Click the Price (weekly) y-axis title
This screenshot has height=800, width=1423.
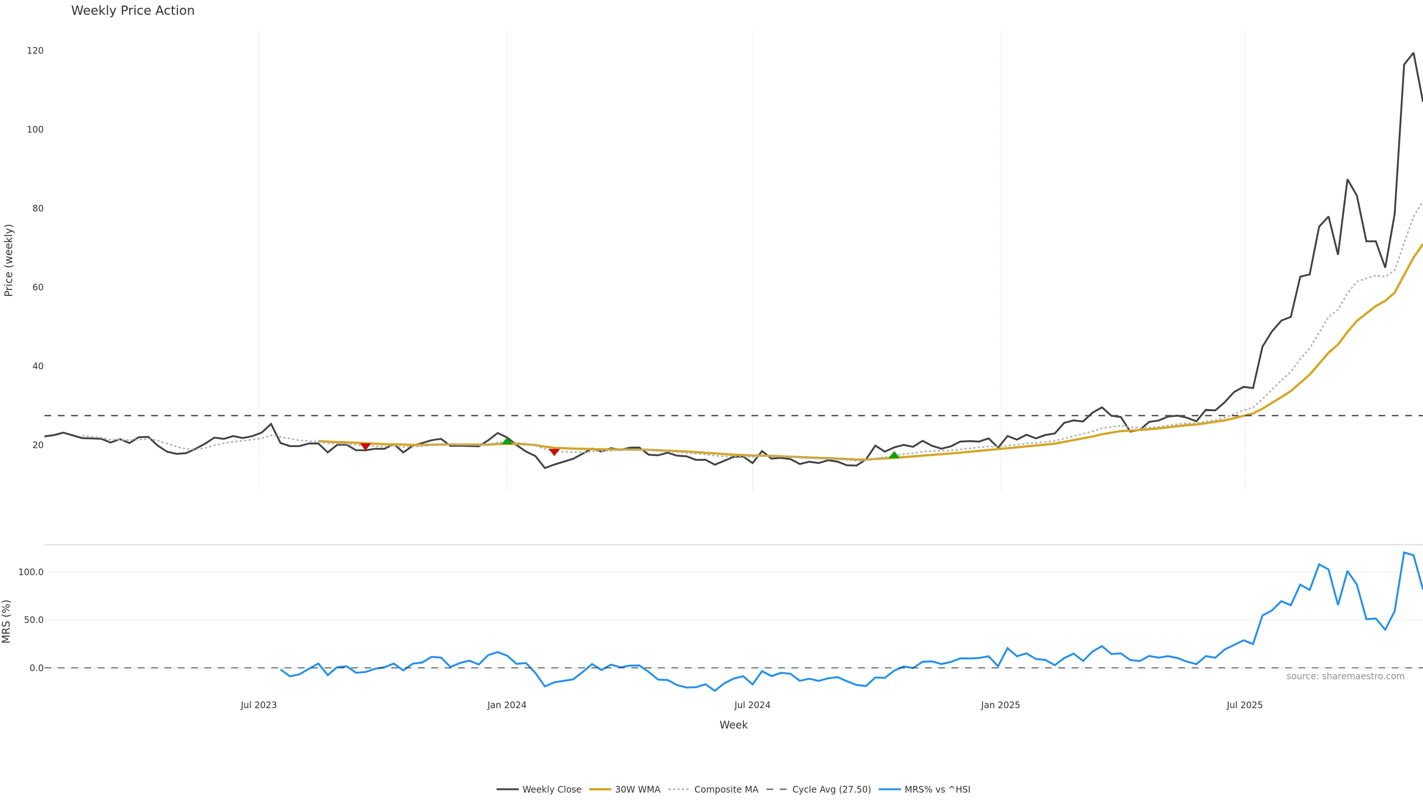pyautogui.click(x=8, y=260)
